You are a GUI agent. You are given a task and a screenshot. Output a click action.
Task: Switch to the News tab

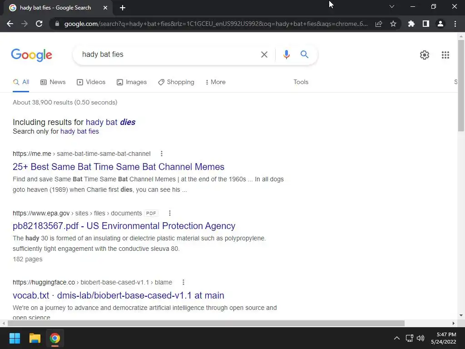(53, 82)
